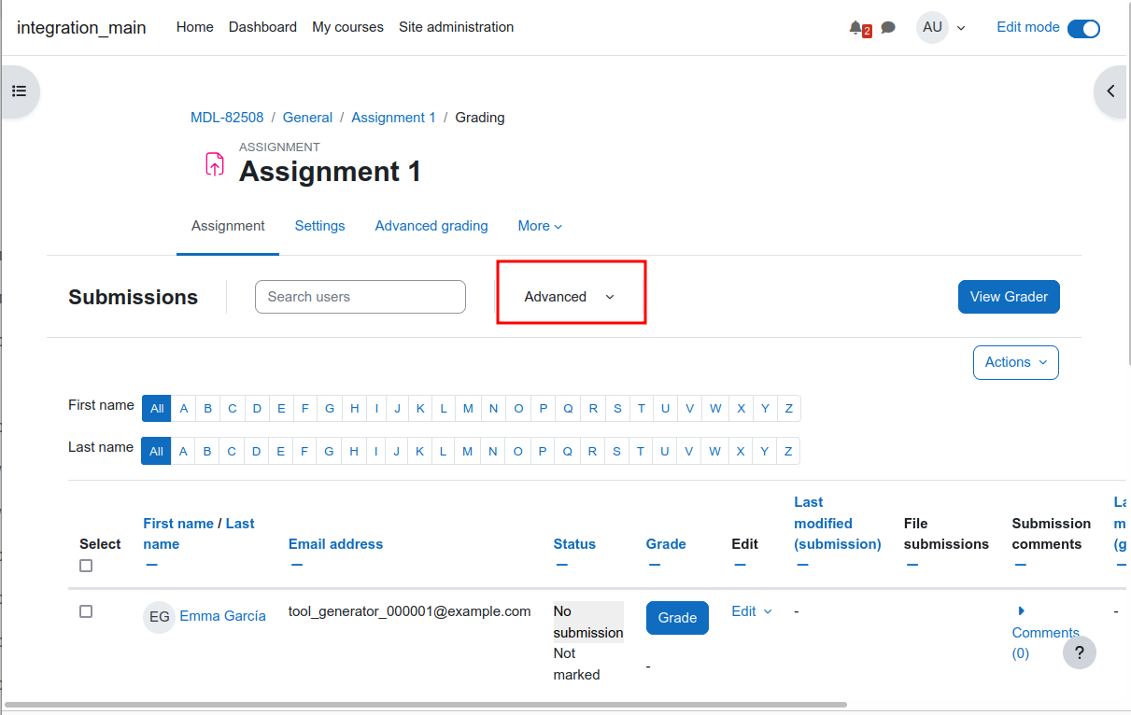1131x715 pixels.
Task: Sort by Last name header link
Action: 199,534
